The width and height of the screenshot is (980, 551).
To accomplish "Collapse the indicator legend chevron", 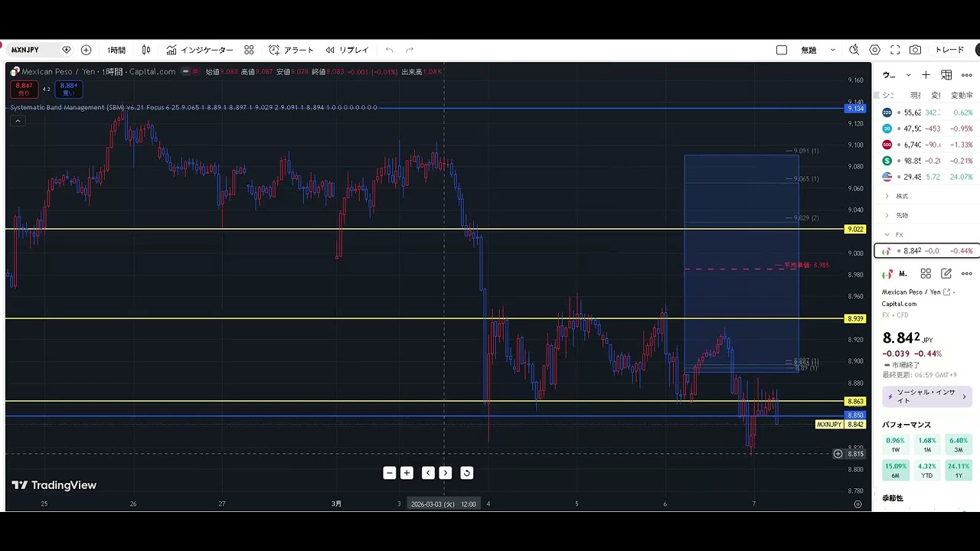I will (x=18, y=121).
